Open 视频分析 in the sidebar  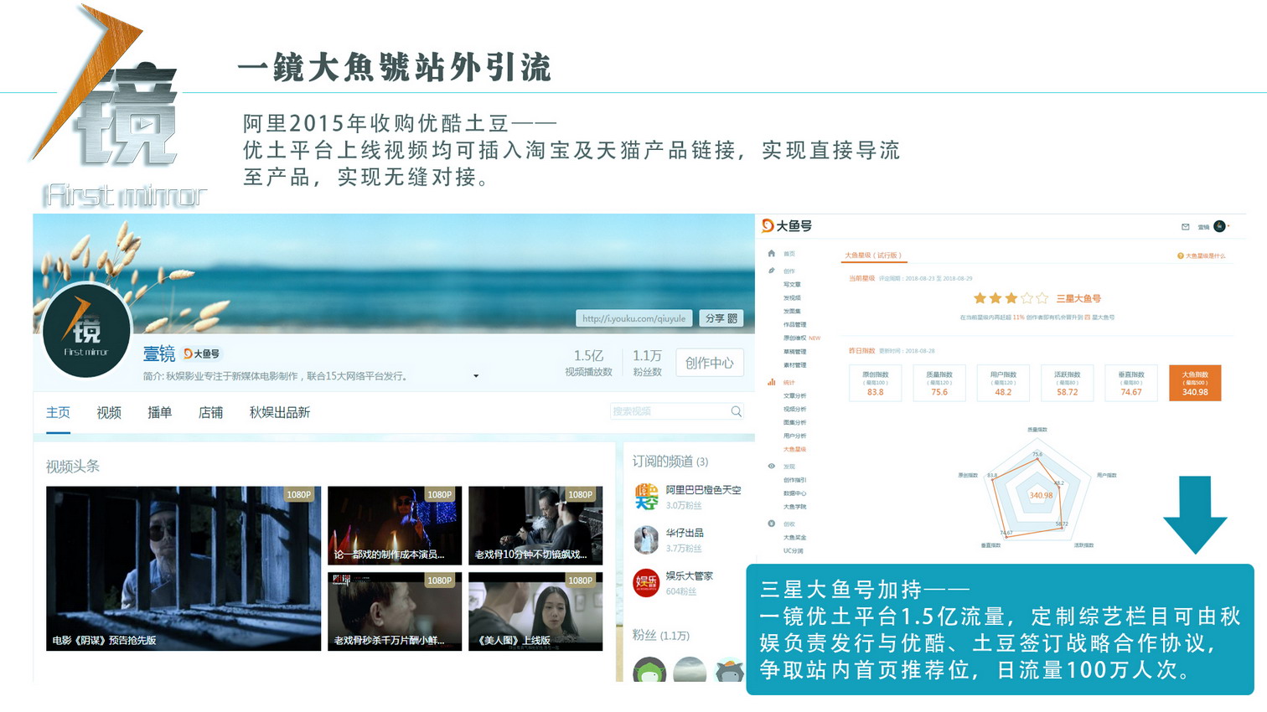point(794,409)
